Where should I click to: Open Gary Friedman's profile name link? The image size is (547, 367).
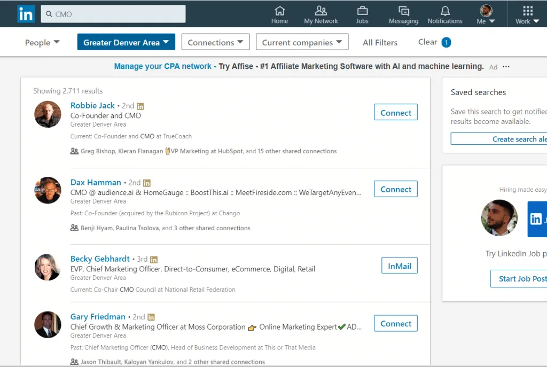(98, 316)
